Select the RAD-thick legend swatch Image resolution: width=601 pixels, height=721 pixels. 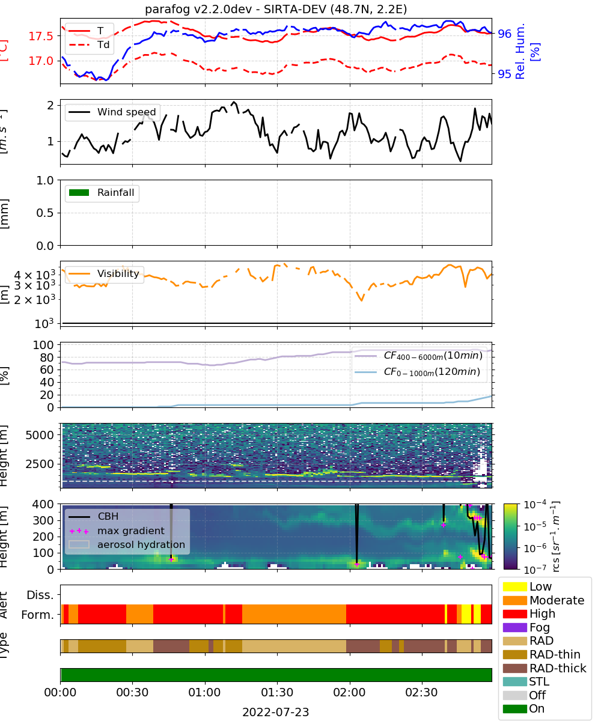[514, 668]
